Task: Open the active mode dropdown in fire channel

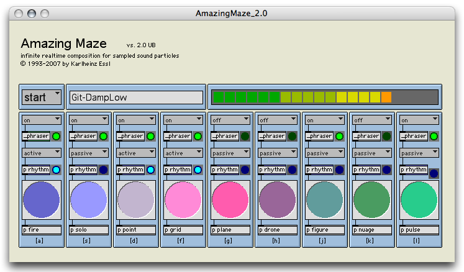Action: (x=42, y=153)
